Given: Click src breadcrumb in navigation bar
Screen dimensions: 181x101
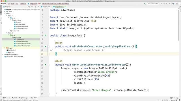Looking at the screenshot, I should coord(9,4).
